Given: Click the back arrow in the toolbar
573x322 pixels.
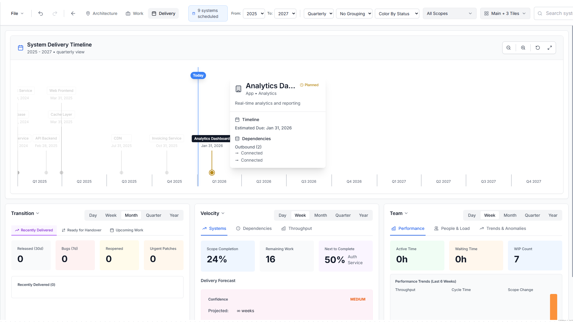Looking at the screenshot, I should pos(73,13).
